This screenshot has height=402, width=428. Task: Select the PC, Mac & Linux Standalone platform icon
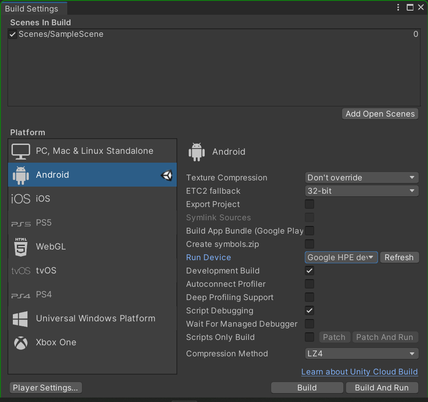pos(20,151)
